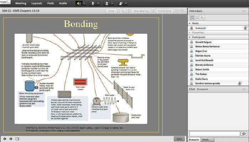Image resolution: width=249 pixels, height=142 pixels.
Task: Switch to attendee status view icon
Action: pos(202,17)
